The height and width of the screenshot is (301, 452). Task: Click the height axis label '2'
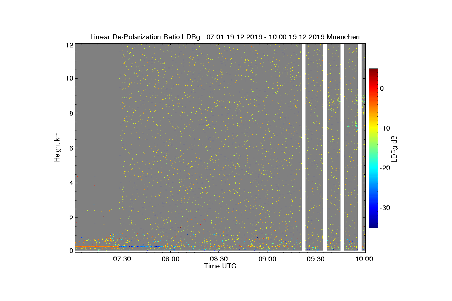[71, 217]
